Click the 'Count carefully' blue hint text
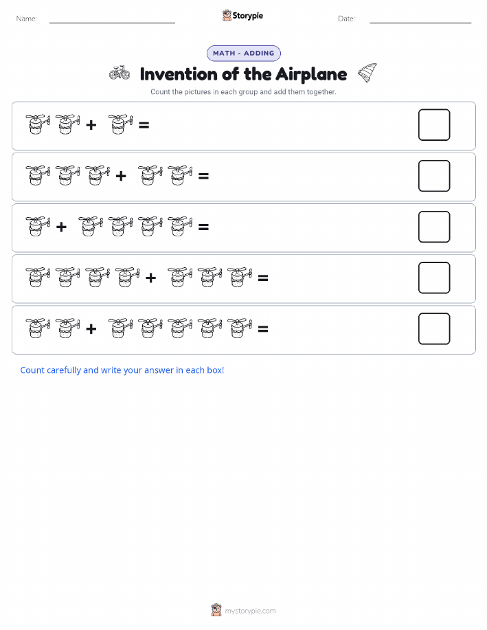The height and width of the screenshot is (630, 487). (122, 370)
